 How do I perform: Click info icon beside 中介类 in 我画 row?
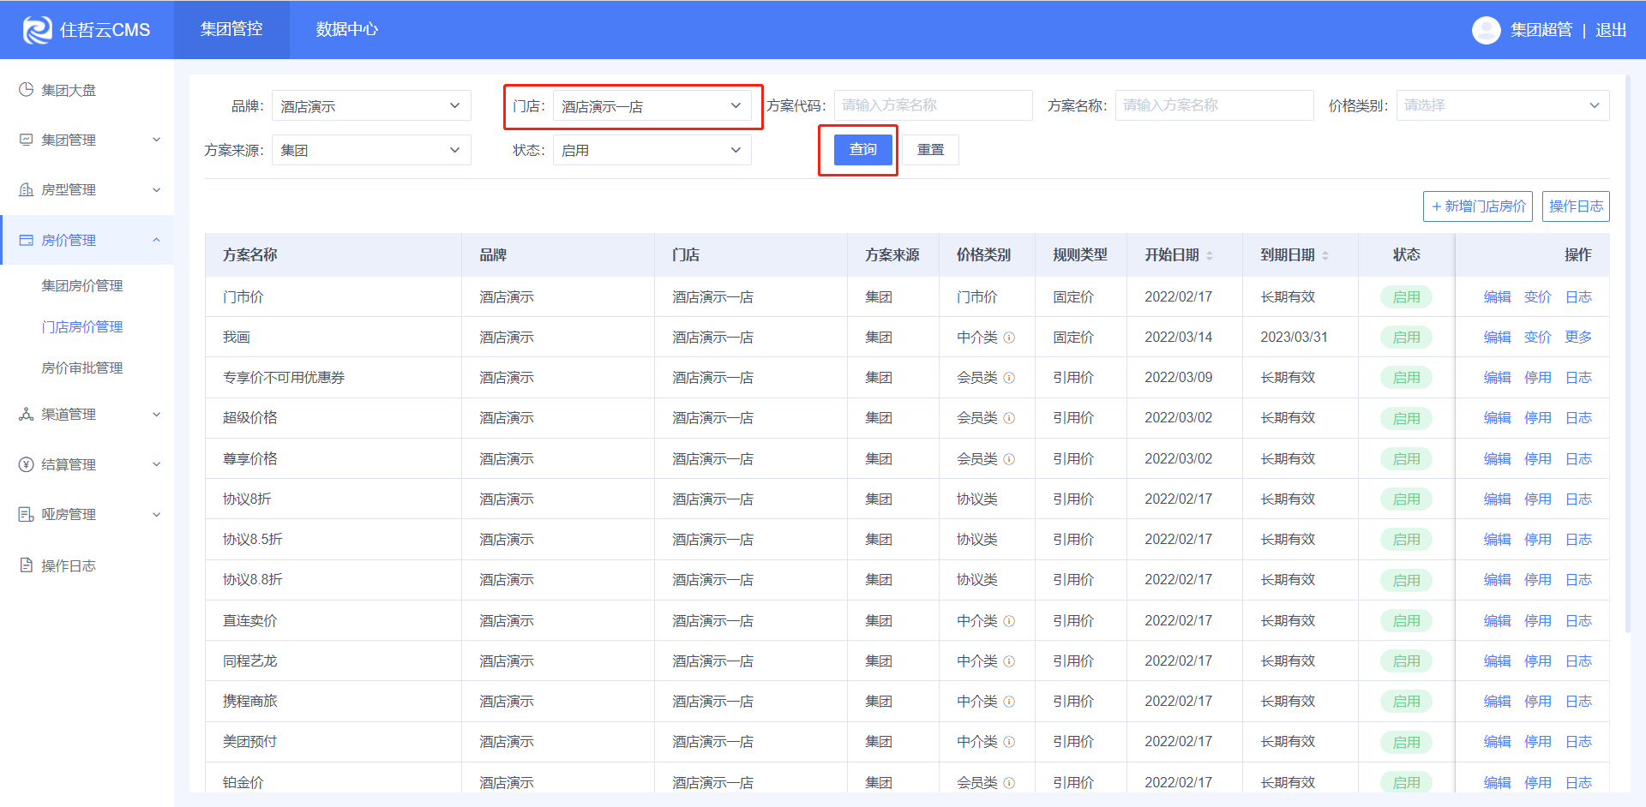(1009, 338)
